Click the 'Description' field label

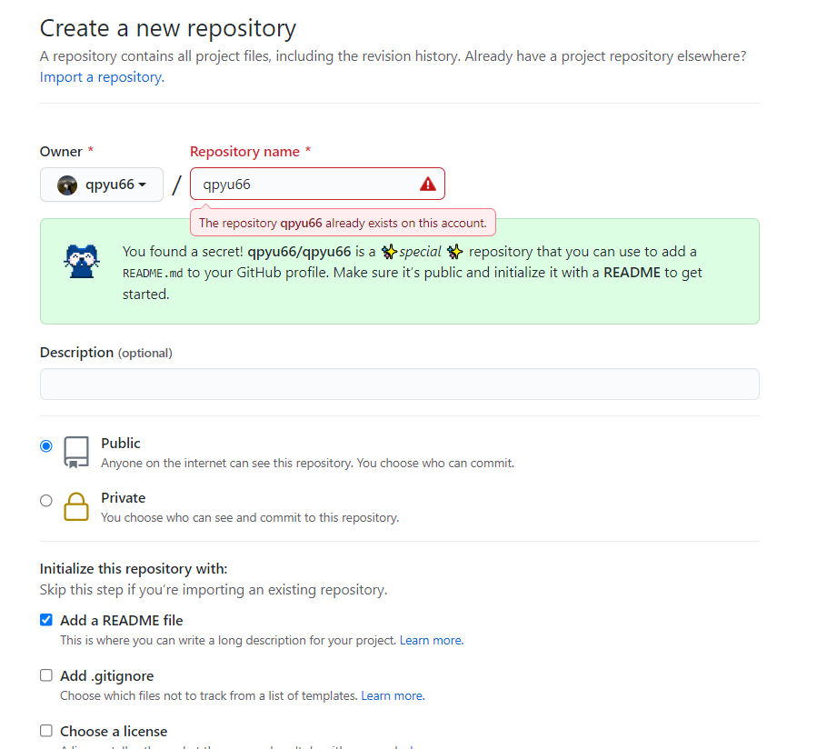click(76, 353)
